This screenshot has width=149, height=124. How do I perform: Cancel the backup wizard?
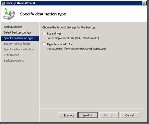coord(130,115)
